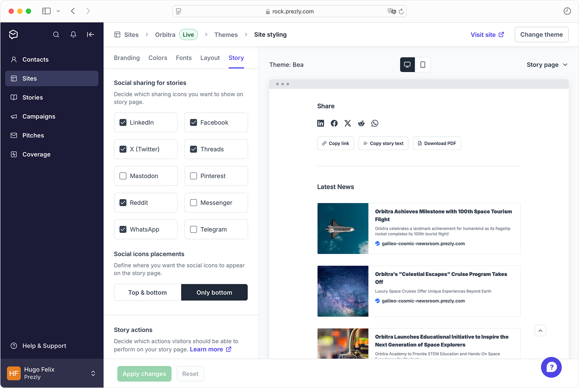Open the Branding tab
Viewport: 579px width, 388px height.
pos(127,58)
